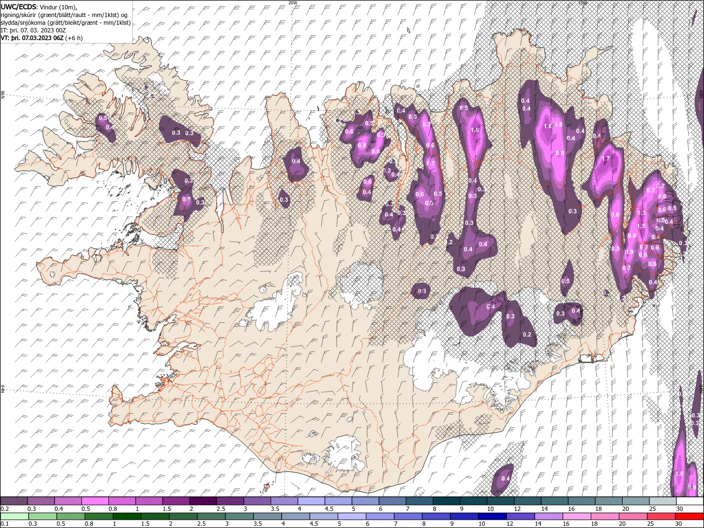Pick the darkest green rain swatch between 1 and 1.5
Screen dimensions: 704x528
click(x=127, y=516)
